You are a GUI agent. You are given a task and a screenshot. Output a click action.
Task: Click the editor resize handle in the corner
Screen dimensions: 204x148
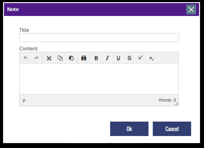coord(176,104)
